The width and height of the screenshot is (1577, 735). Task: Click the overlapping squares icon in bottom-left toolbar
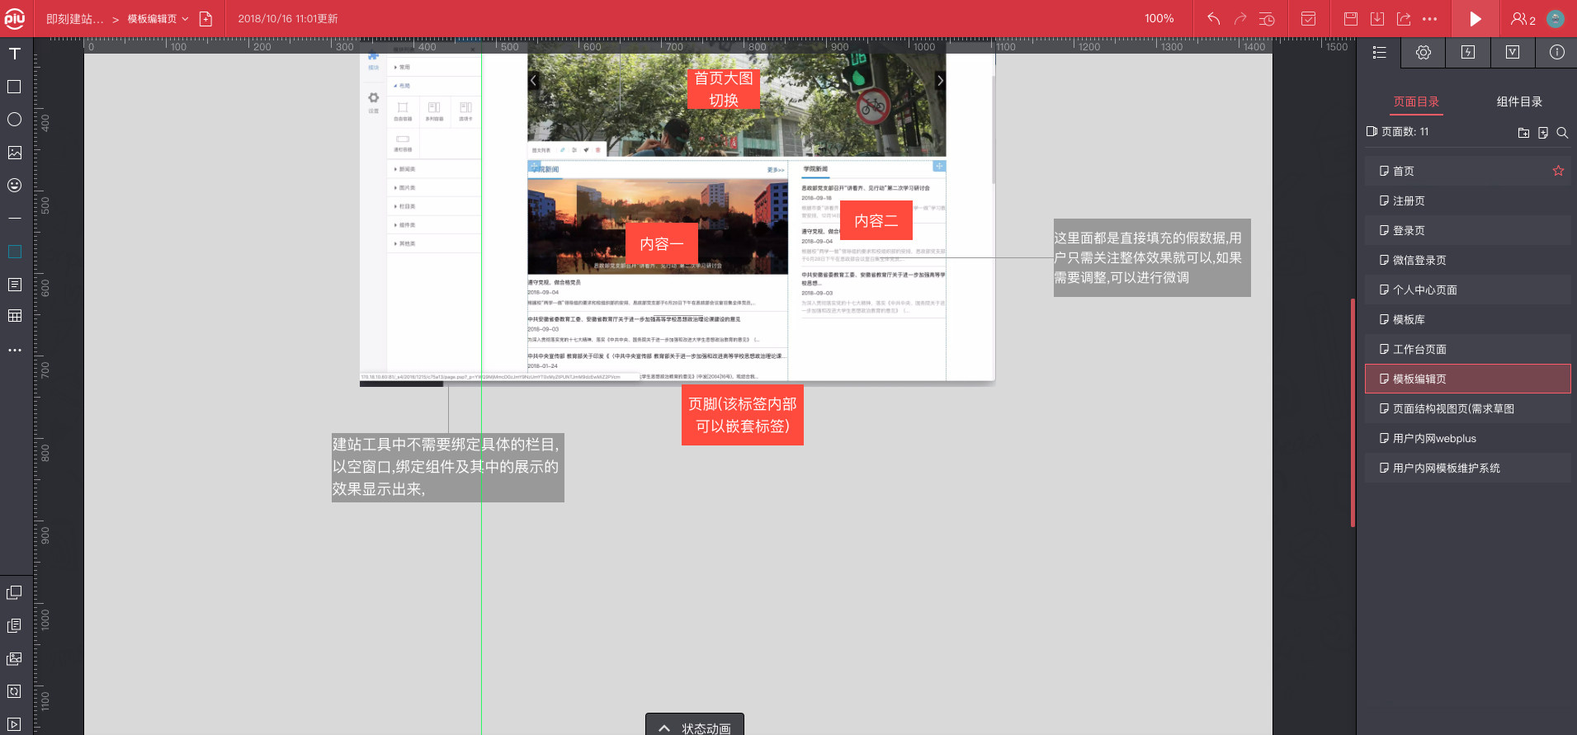coord(14,592)
